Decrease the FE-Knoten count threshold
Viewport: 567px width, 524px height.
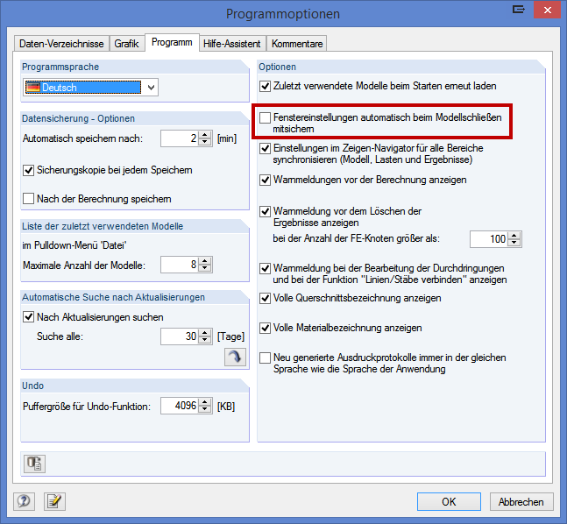pyautogui.click(x=514, y=243)
